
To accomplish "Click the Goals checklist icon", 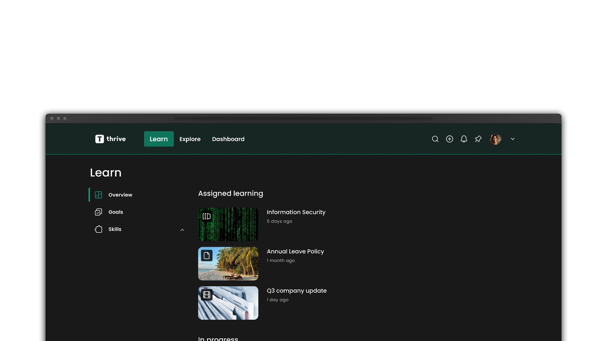I will tap(98, 212).
